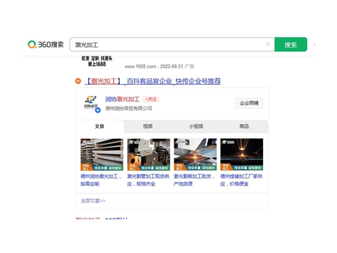Click the green 搜索 button
This screenshot has height=253, width=337.
pos(291,44)
